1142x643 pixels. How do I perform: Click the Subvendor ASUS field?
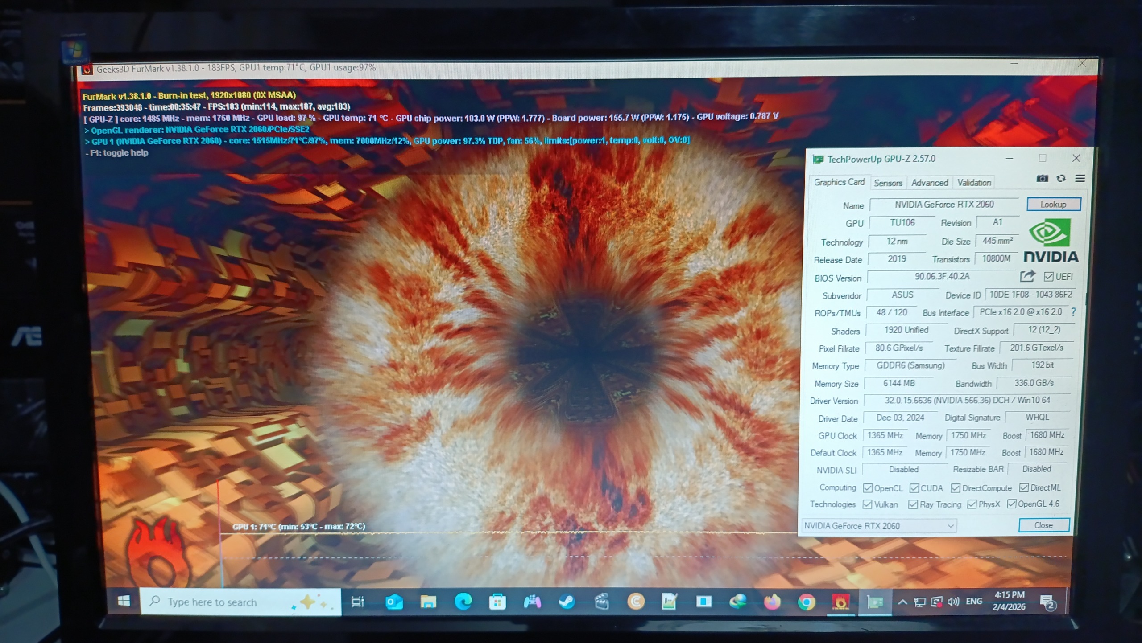[902, 295]
